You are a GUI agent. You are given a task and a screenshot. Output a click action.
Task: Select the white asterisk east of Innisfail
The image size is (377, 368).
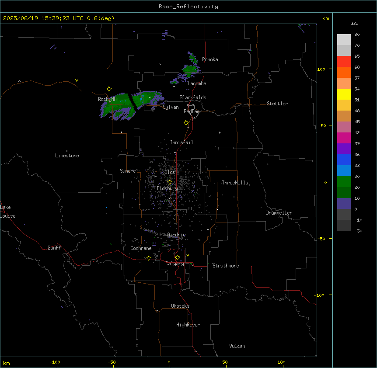[x=220, y=132]
